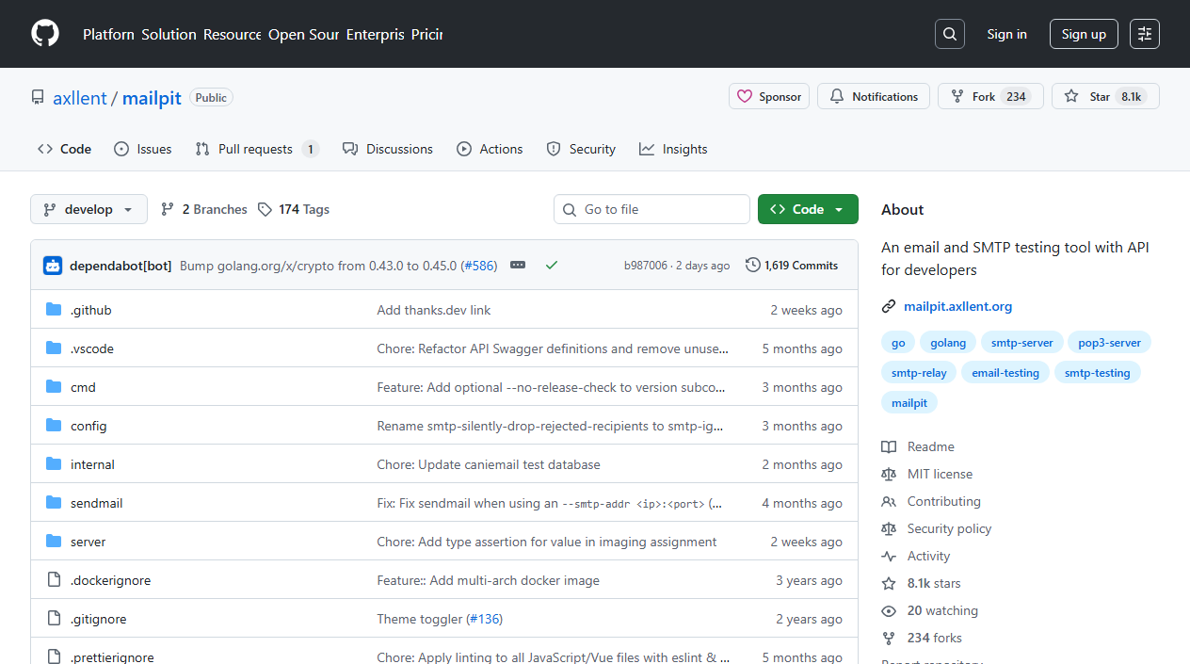Open pull request #586 link
Image resolution: width=1190 pixels, height=664 pixels.
pyautogui.click(x=478, y=266)
